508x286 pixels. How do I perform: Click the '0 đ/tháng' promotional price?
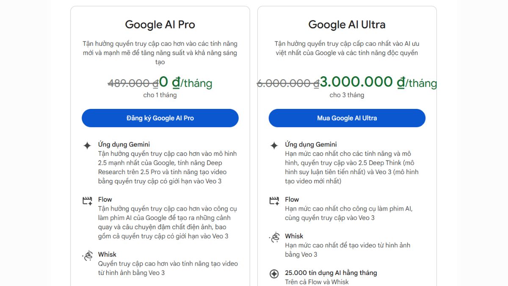185,83
